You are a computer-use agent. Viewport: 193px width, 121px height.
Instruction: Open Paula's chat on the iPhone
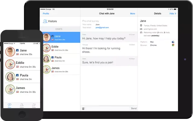tap(22, 77)
